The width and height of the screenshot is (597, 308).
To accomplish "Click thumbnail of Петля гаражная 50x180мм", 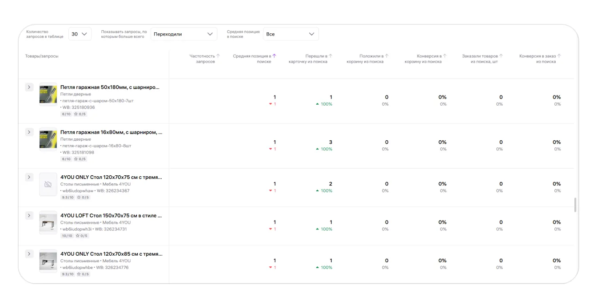I will pyautogui.click(x=48, y=94).
